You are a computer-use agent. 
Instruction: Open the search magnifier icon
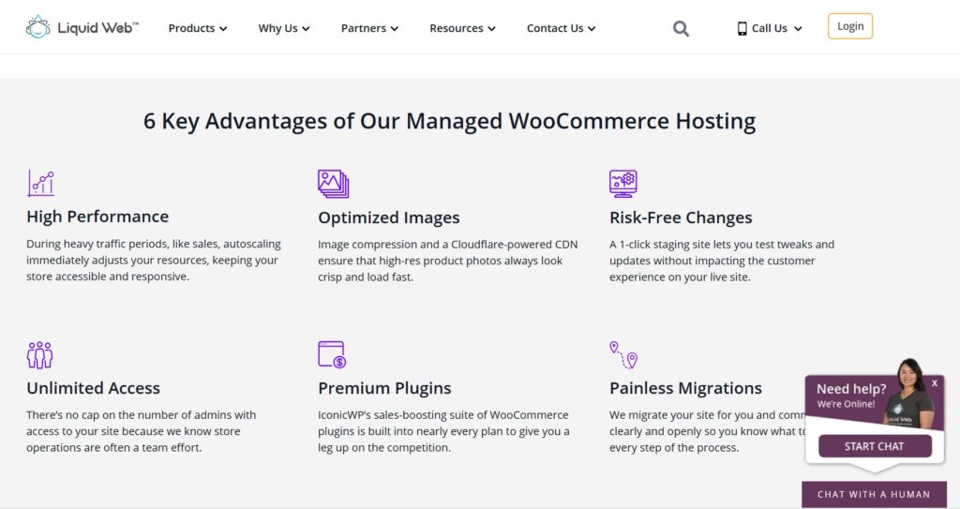coord(681,28)
